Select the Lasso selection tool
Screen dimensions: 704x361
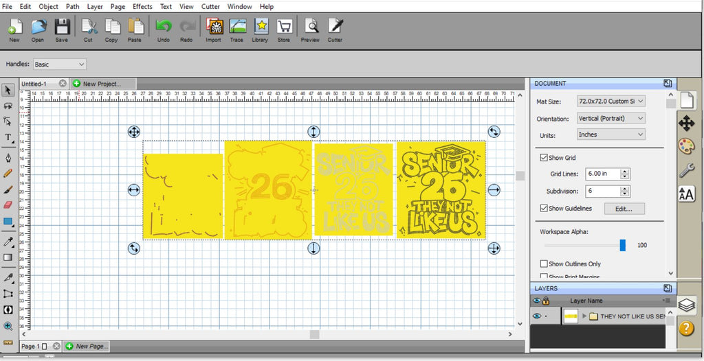[x=8, y=106]
